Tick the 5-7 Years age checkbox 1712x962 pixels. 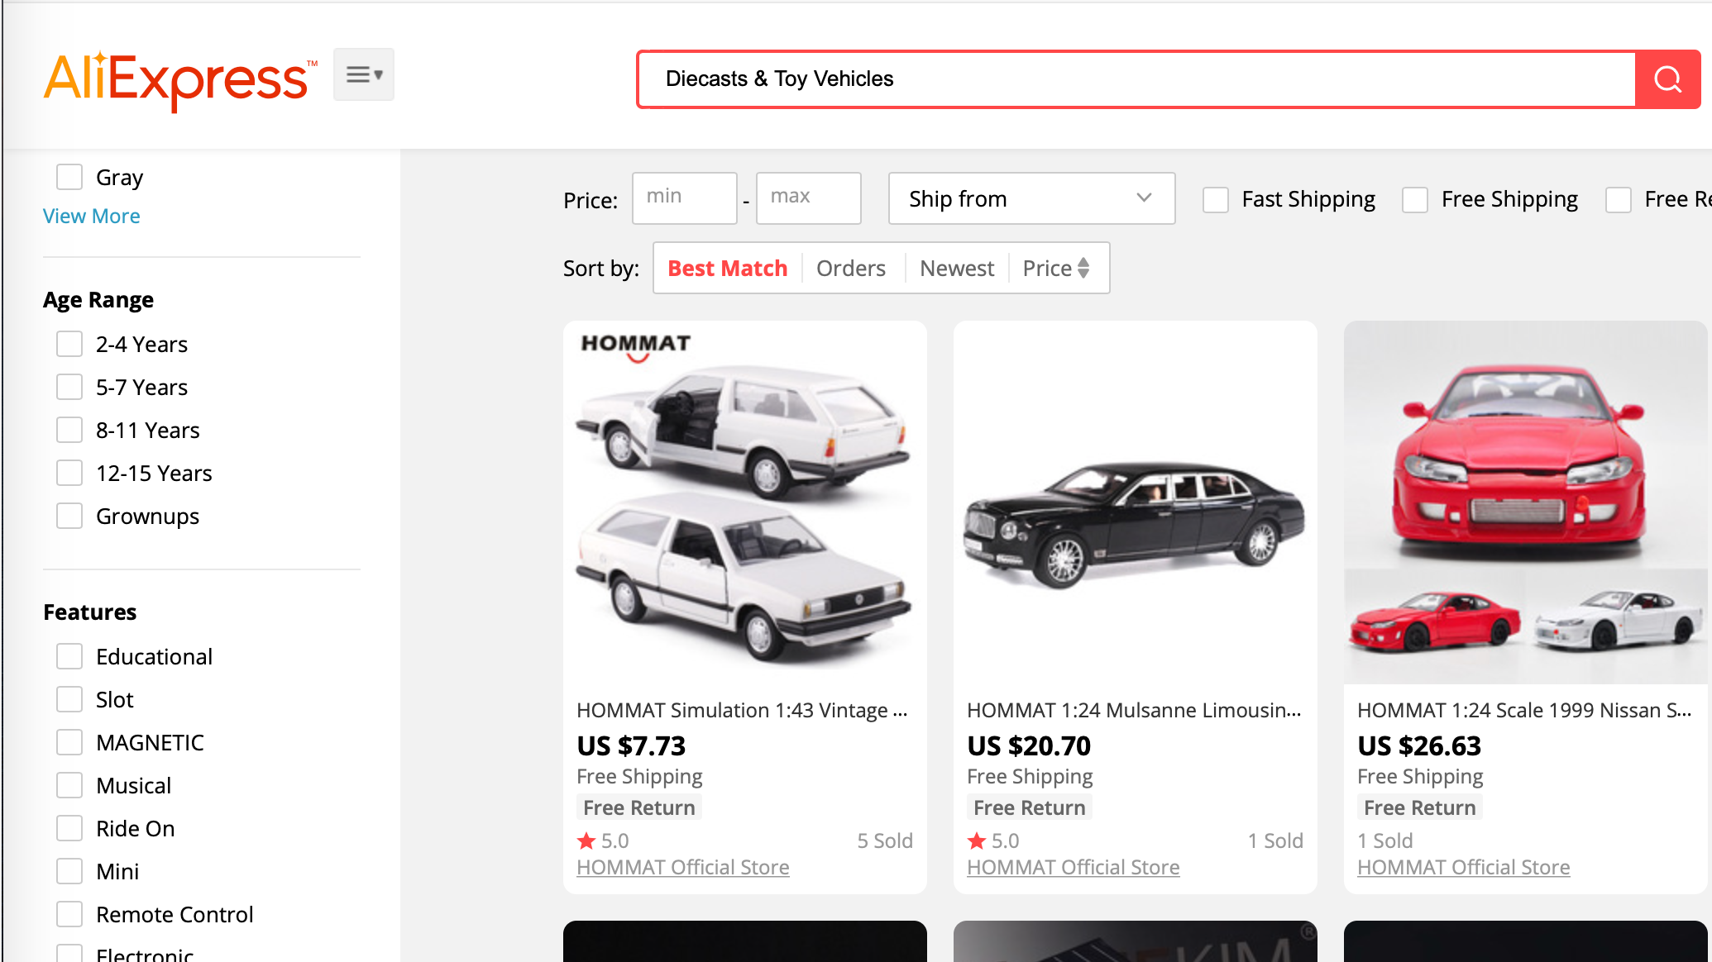point(69,387)
